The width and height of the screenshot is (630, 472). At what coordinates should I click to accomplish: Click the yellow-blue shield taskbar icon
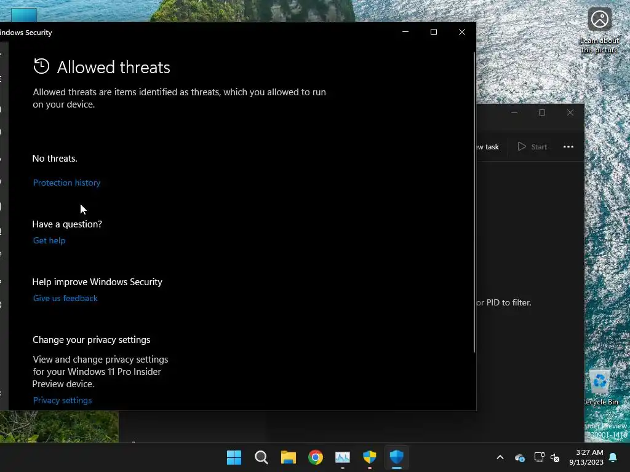coord(369,457)
